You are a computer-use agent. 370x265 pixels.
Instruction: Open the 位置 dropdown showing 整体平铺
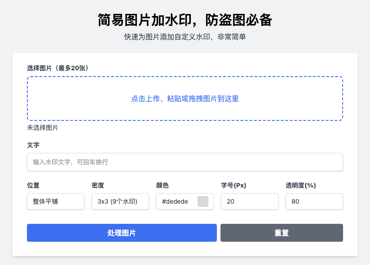pyautogui.click(x=55, y=201)
